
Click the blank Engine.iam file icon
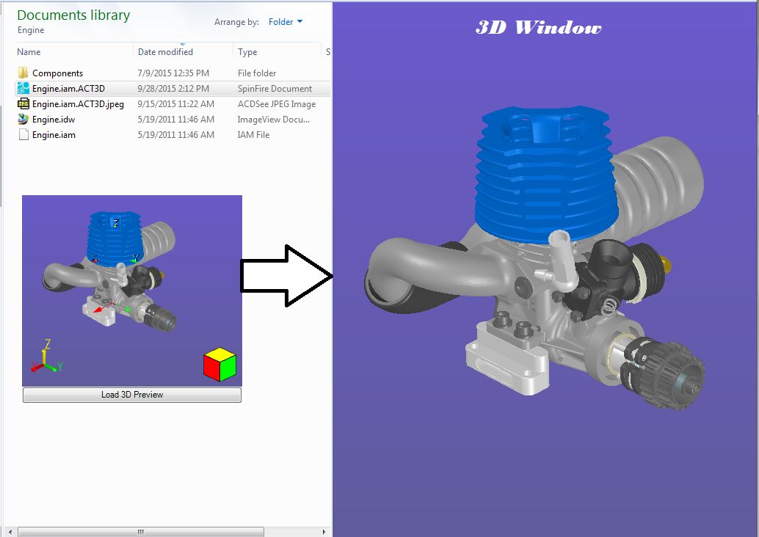click(23, 134)
